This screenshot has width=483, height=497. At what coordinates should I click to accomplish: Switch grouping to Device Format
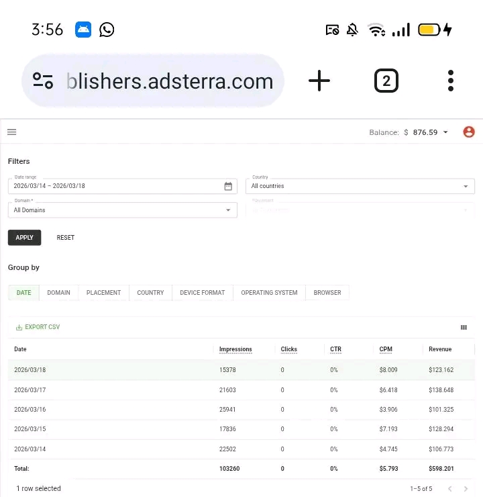tap(203, 293)
